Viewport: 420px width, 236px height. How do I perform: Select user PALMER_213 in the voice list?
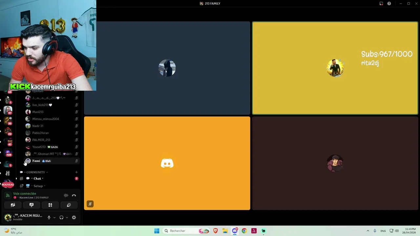pyautogui.click(x=52, y=140)
